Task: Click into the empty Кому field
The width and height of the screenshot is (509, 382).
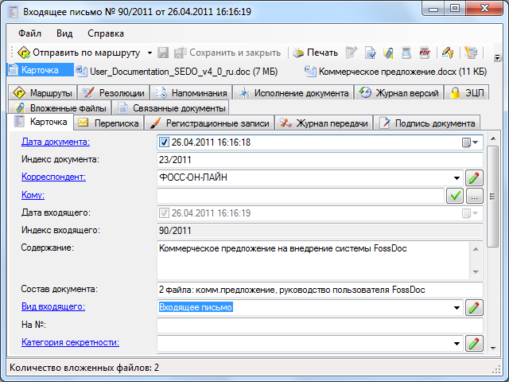Action: (301, 196)
